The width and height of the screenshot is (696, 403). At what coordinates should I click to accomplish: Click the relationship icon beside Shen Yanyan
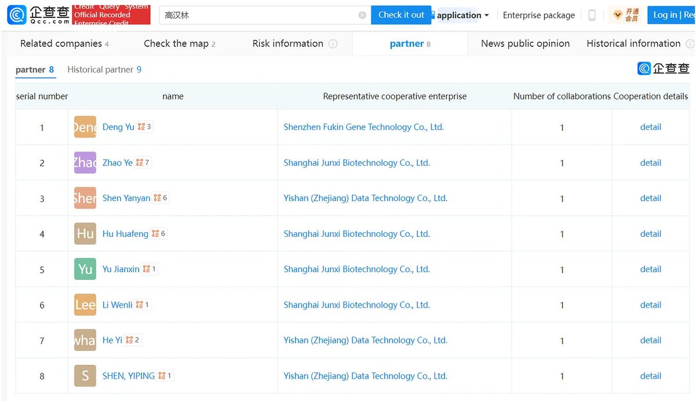coord(157,198)
